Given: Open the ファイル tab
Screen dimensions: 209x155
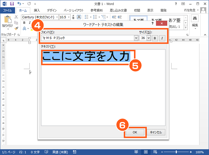Looking at the screenshot, I should [x=8, y=10].
